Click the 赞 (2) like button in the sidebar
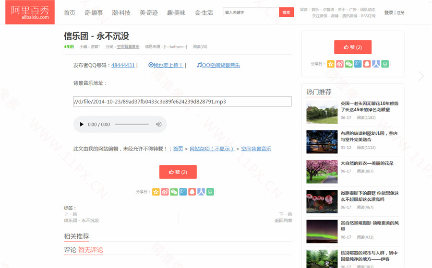 click(x=353, y=47)
